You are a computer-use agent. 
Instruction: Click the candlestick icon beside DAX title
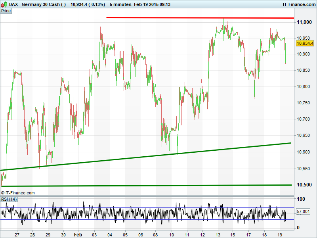(x=5, y=4)
